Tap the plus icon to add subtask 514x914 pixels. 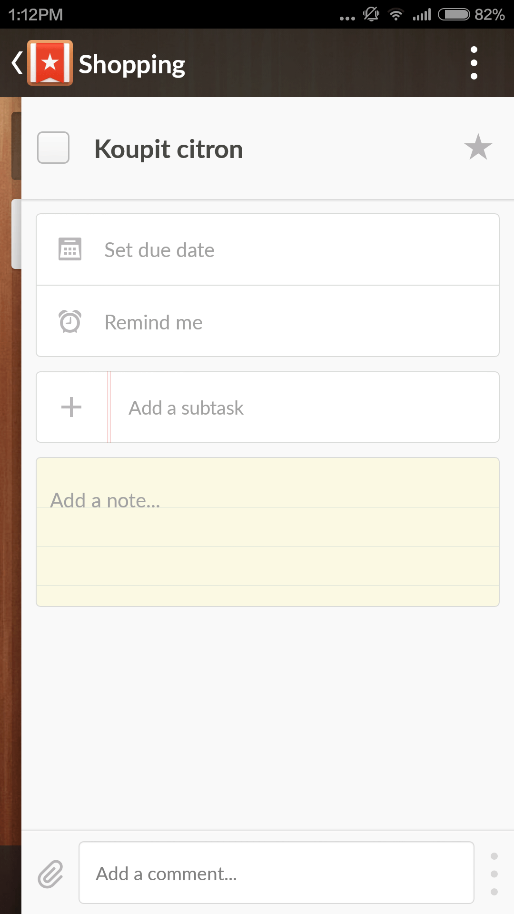[x=71, y=407]
